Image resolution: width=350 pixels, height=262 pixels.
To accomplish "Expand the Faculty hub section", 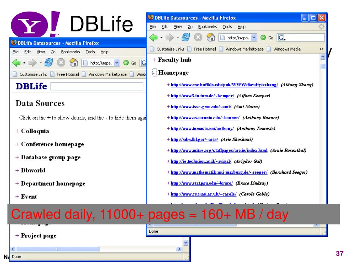I will (x=154, y=60).
